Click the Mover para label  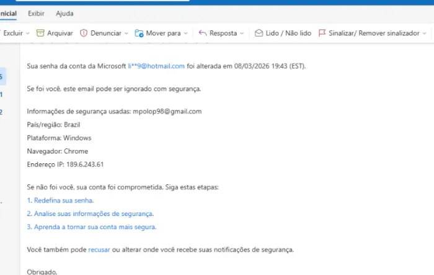click(163, 34)
